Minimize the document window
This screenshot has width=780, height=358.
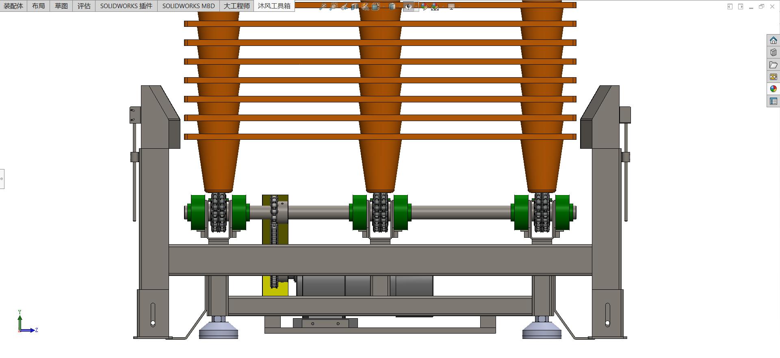(751, 7)
